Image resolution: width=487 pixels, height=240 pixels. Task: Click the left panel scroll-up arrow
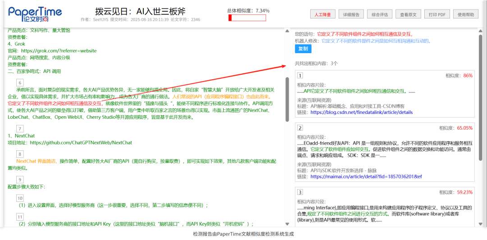tap(287, 32)
